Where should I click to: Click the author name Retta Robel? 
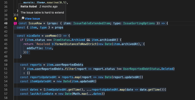[29, 7]
